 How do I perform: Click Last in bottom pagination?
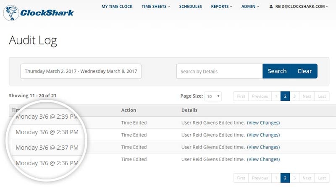[x=322, y=178]
